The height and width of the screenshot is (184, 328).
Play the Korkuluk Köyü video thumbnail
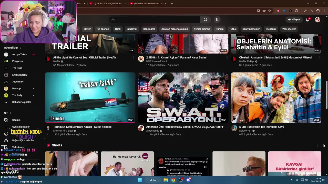(276, 98)
